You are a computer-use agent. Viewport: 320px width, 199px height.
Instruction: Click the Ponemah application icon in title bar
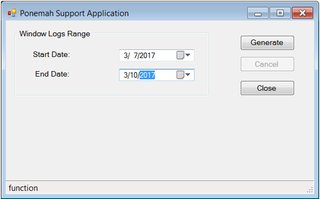(x=12, y=13)
